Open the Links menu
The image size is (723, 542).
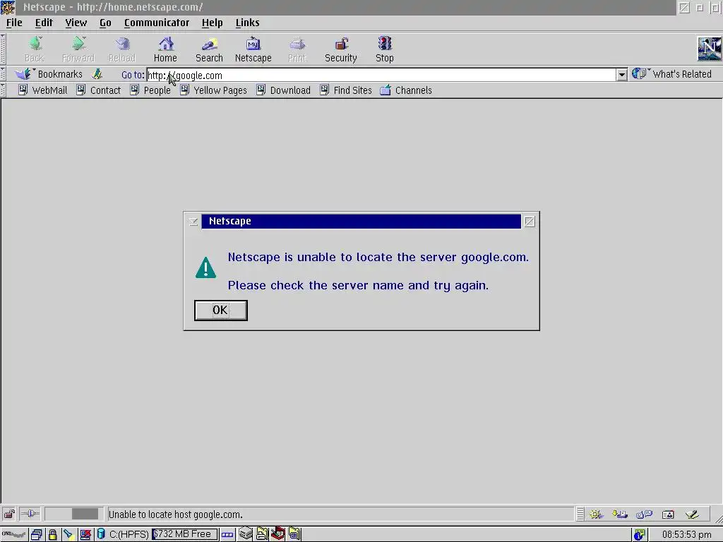[x=248, y=23]
